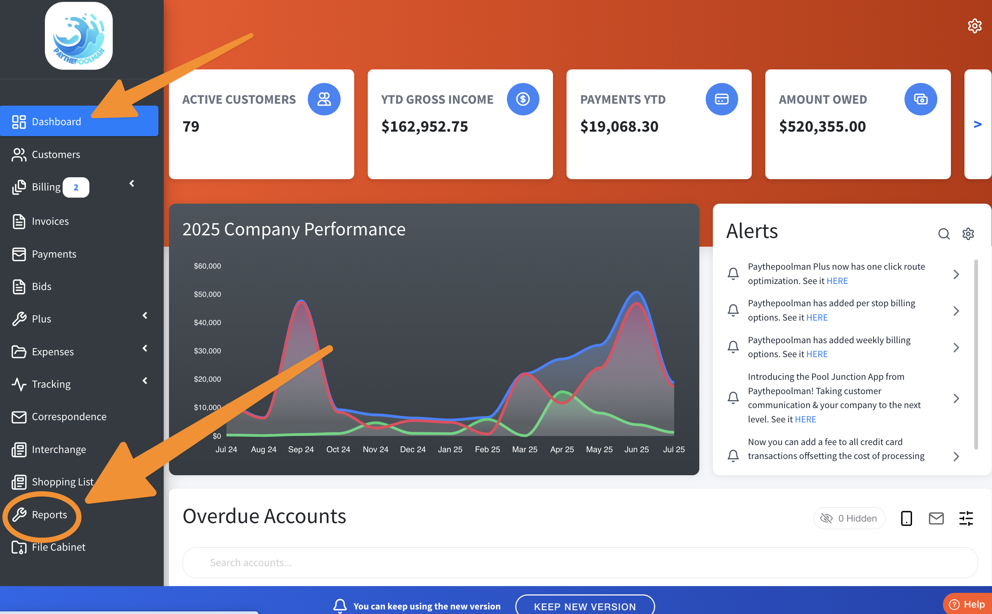Expand the Tracking submenu arrow
992x614 pixels.
point(145,381)
